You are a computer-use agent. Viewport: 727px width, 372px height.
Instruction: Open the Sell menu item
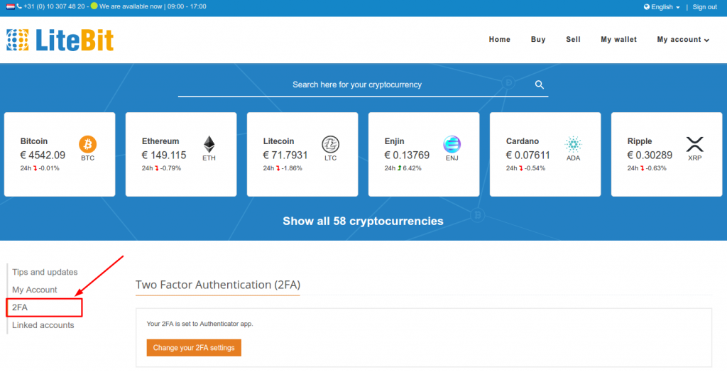click(573, 40)
